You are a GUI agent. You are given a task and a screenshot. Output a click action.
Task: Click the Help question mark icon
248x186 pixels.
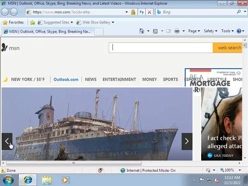tap(239, 31)
